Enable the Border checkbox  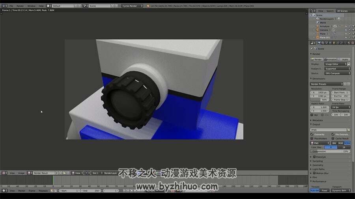[x=312, y=115]
